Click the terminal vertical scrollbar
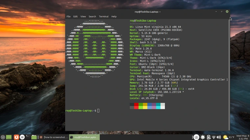 click(x=229, y=75)
